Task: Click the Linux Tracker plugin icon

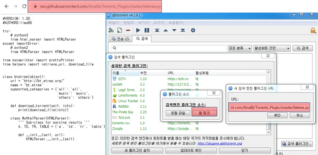Action: [x=115, y=101]
